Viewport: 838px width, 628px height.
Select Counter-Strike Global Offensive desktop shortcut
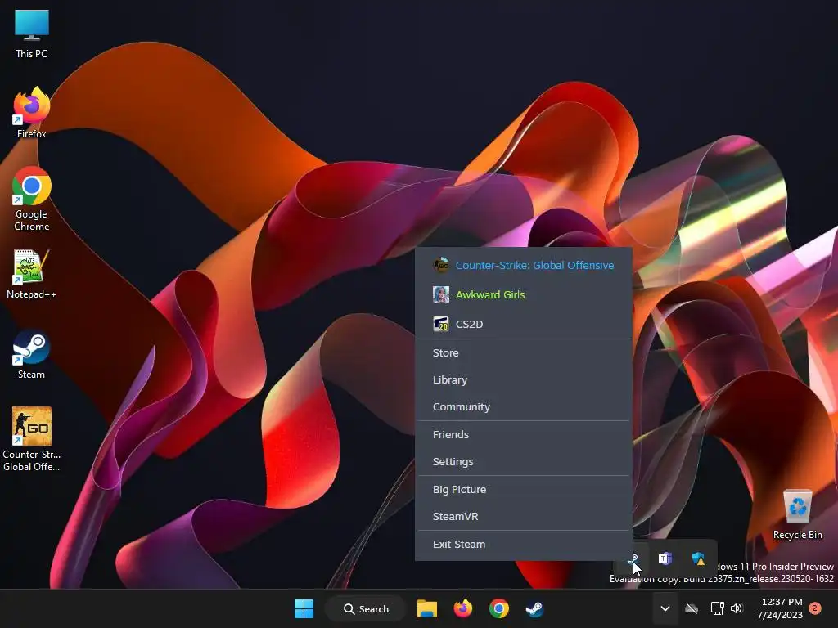tap(32, 439)
